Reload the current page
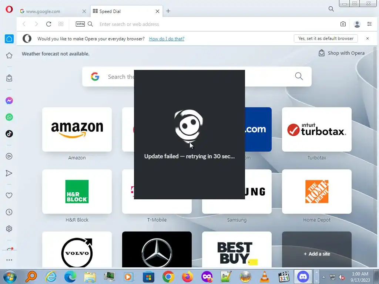This screenshot has width=379, height=284. coord(48,24)
